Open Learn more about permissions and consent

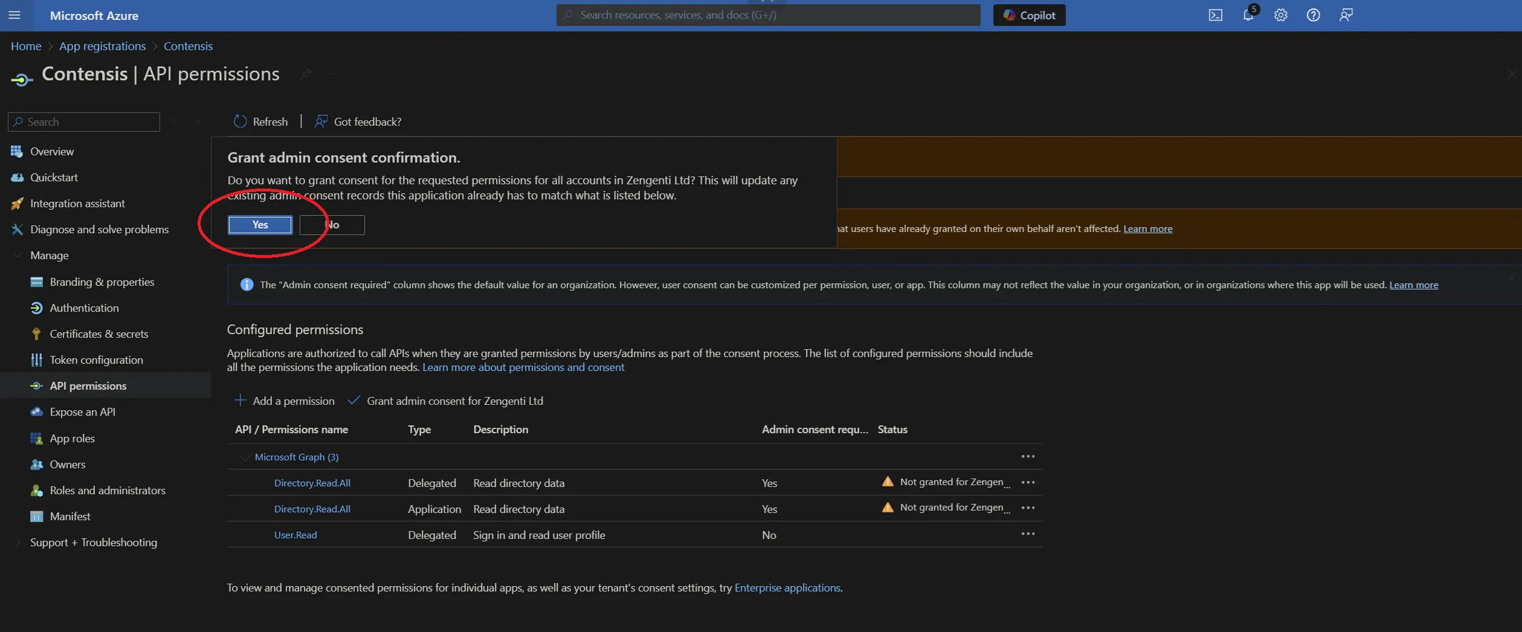coord(523,367)
